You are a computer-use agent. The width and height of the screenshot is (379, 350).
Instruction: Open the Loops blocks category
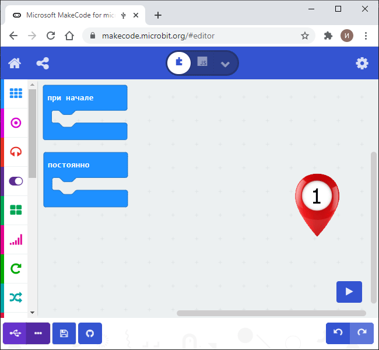[16, 268]
